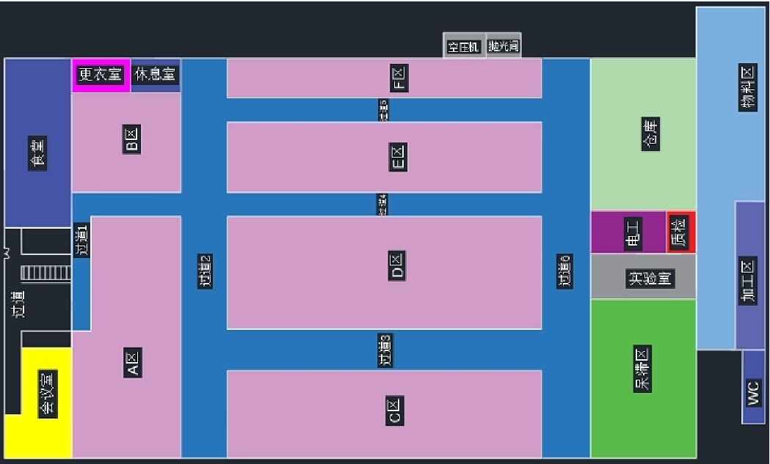Screen dimensions: 770x464
Task: Click the 休息室 room label
Action: 156,75
